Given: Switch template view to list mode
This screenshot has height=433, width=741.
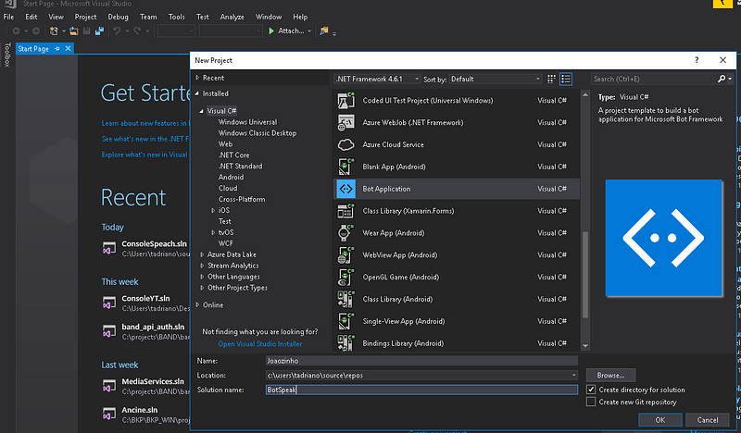Looking at the screenshot, I should (566, 79).
